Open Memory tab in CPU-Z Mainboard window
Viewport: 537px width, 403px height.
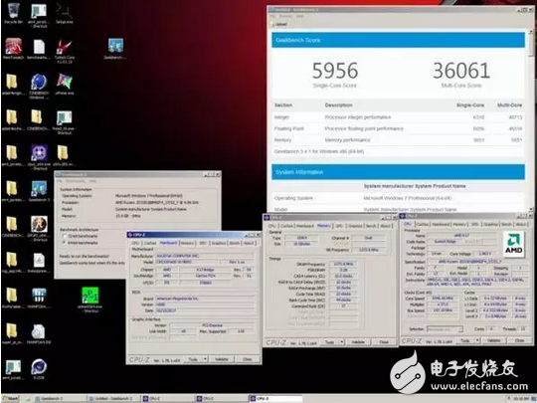(x=187, y=243)
